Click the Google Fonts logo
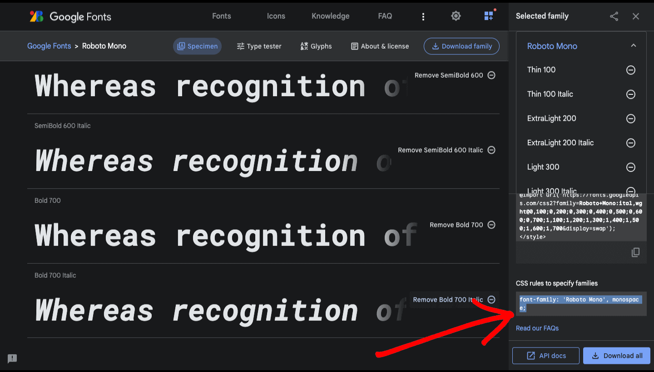Viewport: 654px width, 372px height. pos(70,17)
